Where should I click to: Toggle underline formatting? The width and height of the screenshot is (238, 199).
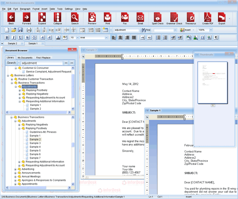pyautogui.click(x=20, y=37)
